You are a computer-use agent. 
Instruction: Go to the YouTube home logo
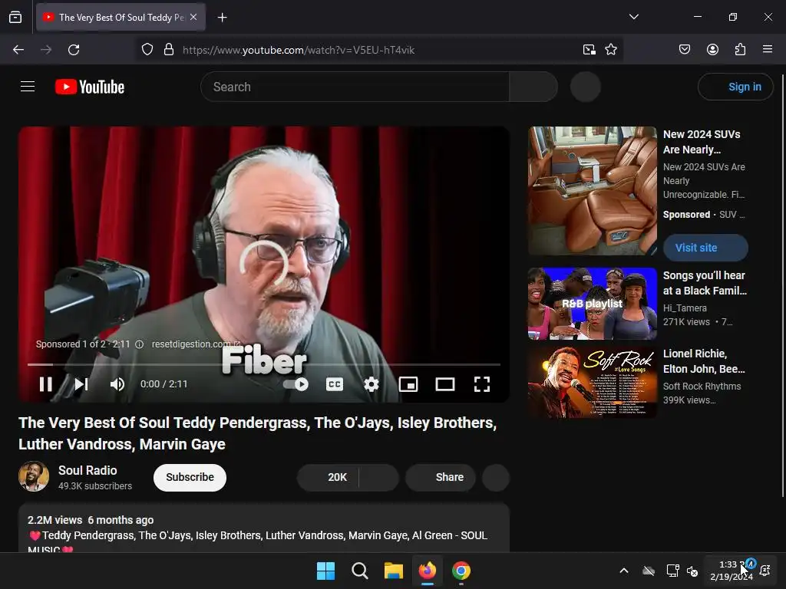tap(90, 87)
